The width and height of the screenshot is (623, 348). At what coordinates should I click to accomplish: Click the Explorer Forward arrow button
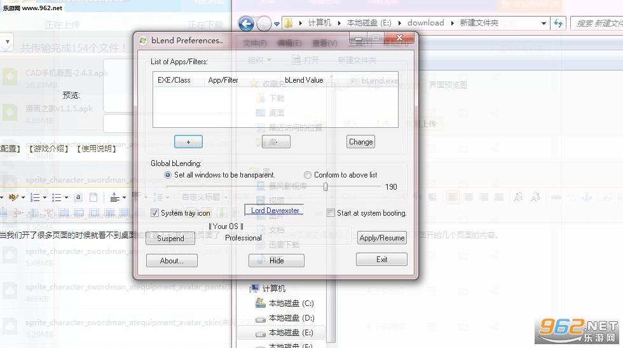click(x=264, y=24)
